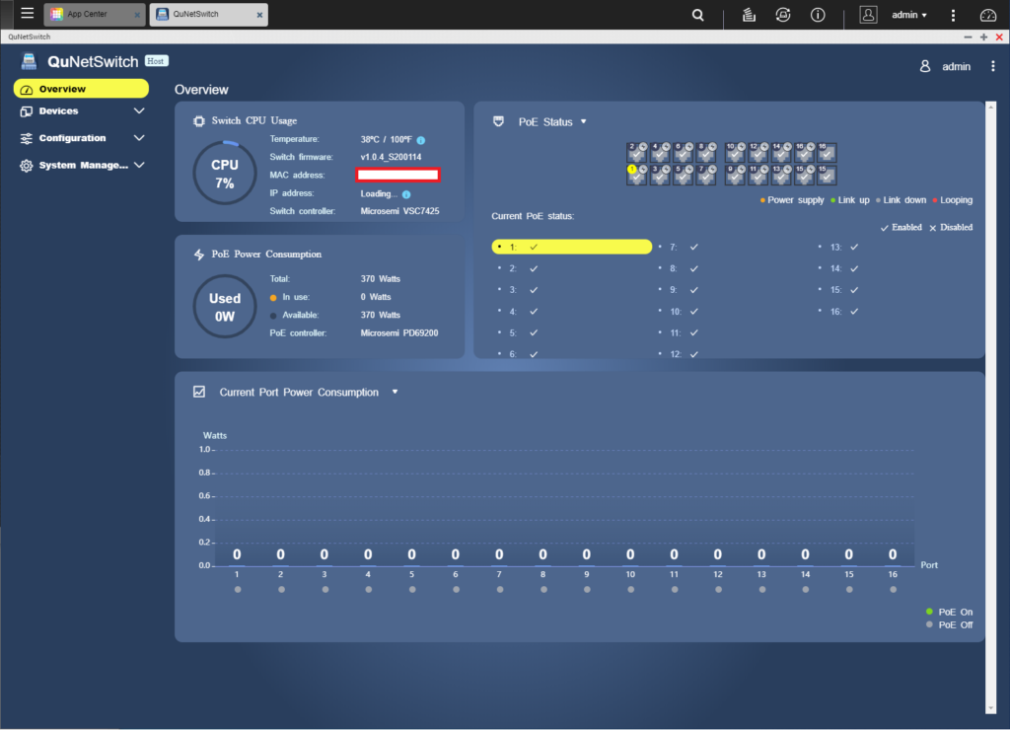Close the QuNetSwitch tab
This screenshot has height=730, width=1010.
[x=259, y=15]
